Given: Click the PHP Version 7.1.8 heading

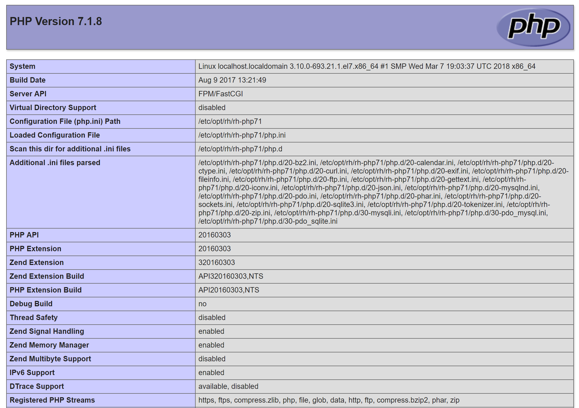Looking at the screenshot, I should [x=56, y=21].
